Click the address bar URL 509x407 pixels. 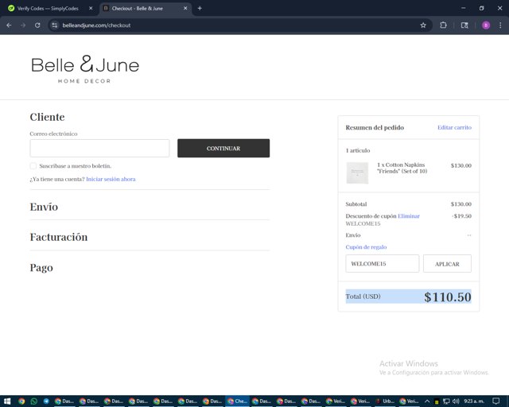(96, 25)
